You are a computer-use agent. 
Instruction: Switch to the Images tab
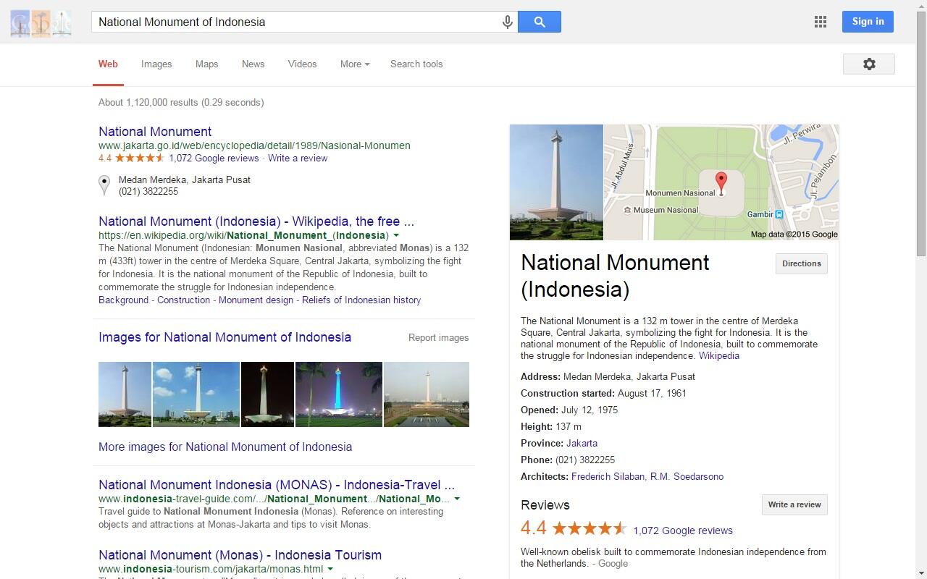pos(156,64)
